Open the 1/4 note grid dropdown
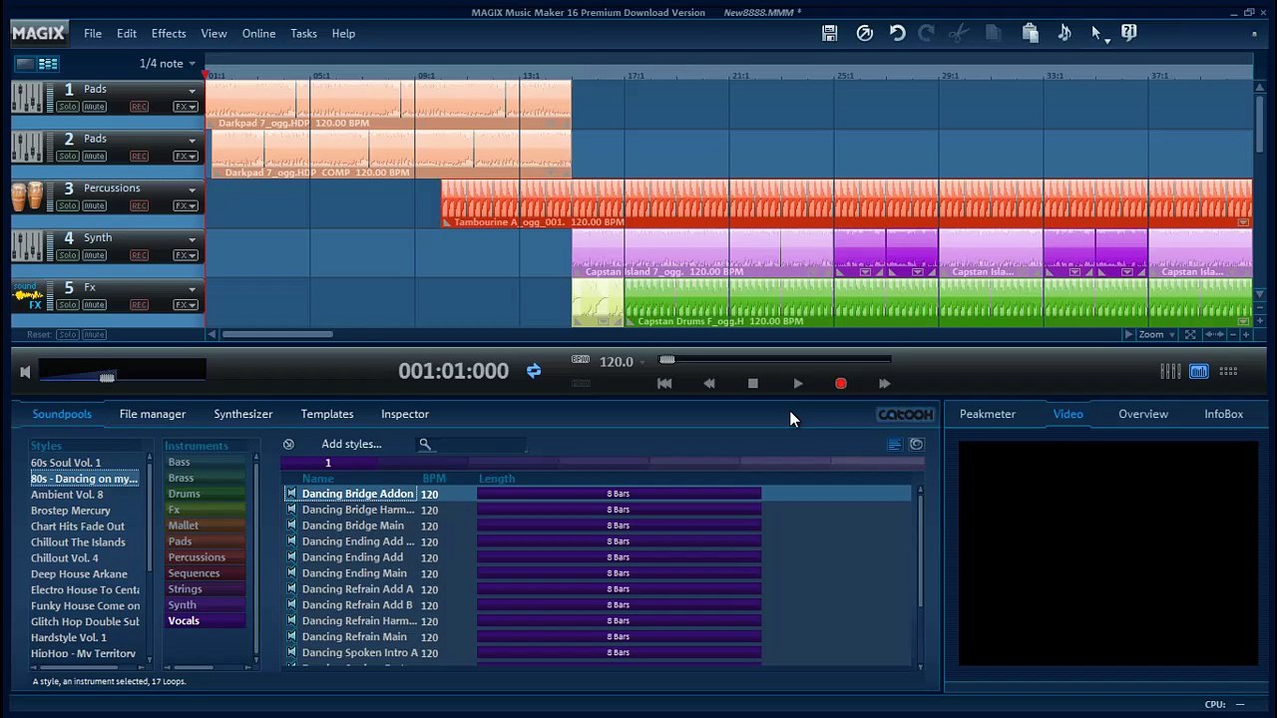 [168, 64]
